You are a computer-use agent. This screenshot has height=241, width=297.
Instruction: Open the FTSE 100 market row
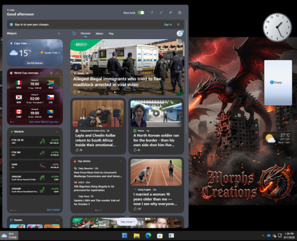35,154
